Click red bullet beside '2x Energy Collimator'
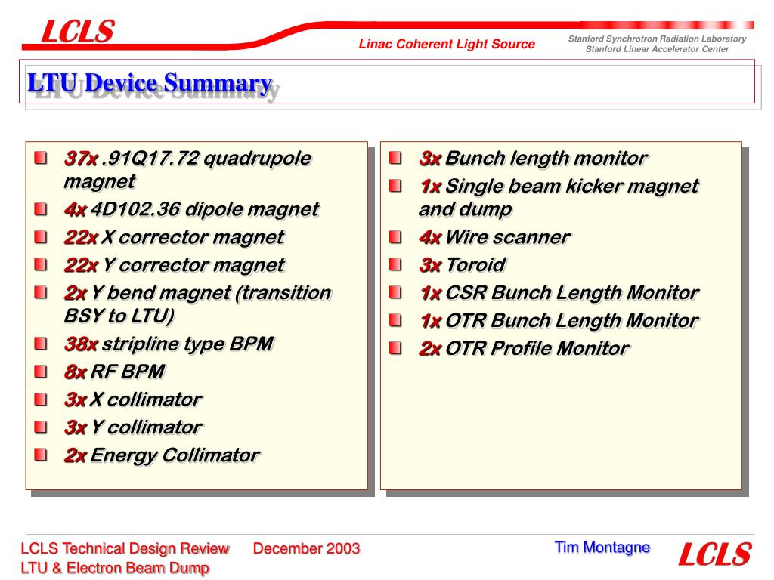Image resolution: width=774 pixels, height=580 pixels. (41, 455)
